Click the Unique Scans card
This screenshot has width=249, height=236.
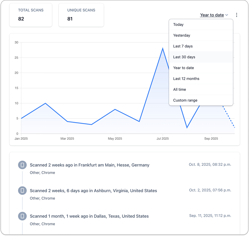click(x=81, y=15)
